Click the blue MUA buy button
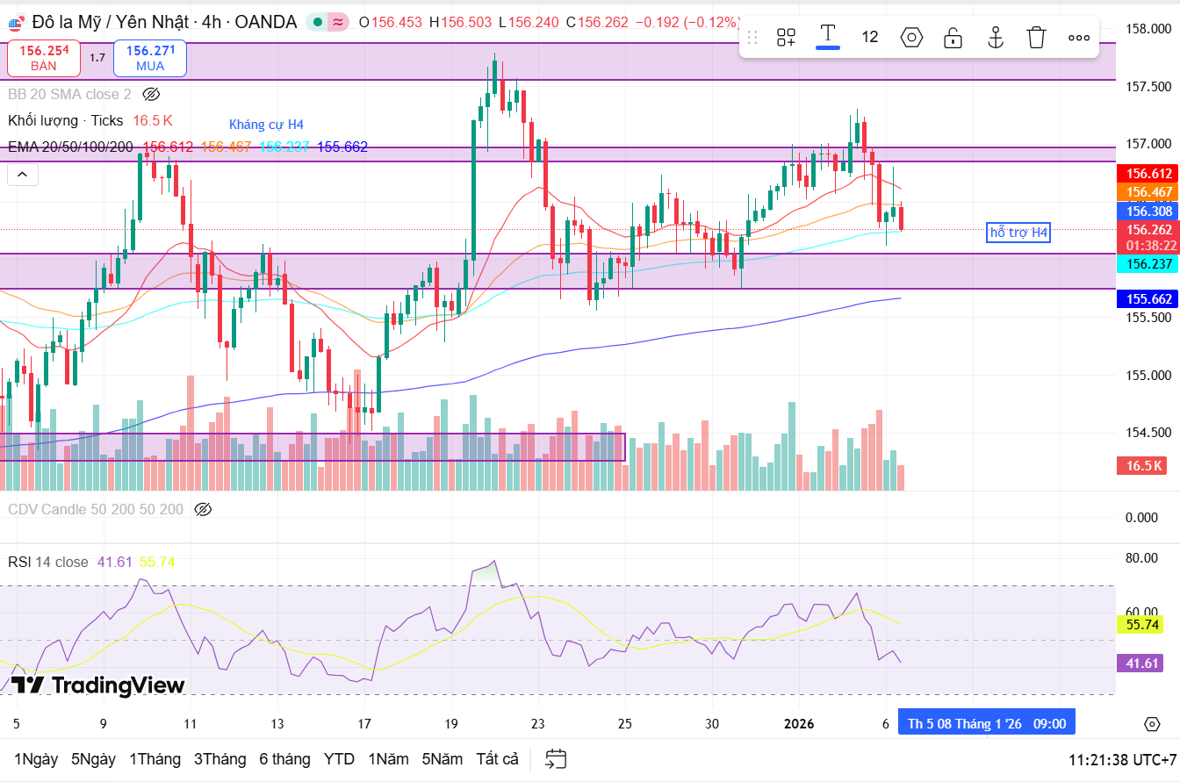The image size is (1180, 782). click(150, 58)
